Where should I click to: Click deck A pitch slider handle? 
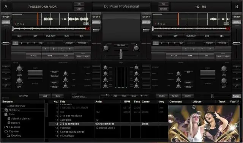pyautogui.click(x=6, y=43)
